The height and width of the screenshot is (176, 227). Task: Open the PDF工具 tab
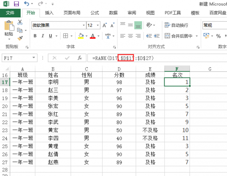click(173, 13)
